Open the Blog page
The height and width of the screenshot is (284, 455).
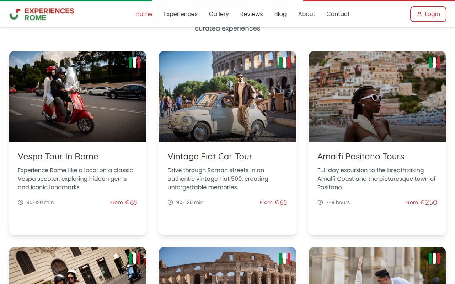[x=280, y=14]
